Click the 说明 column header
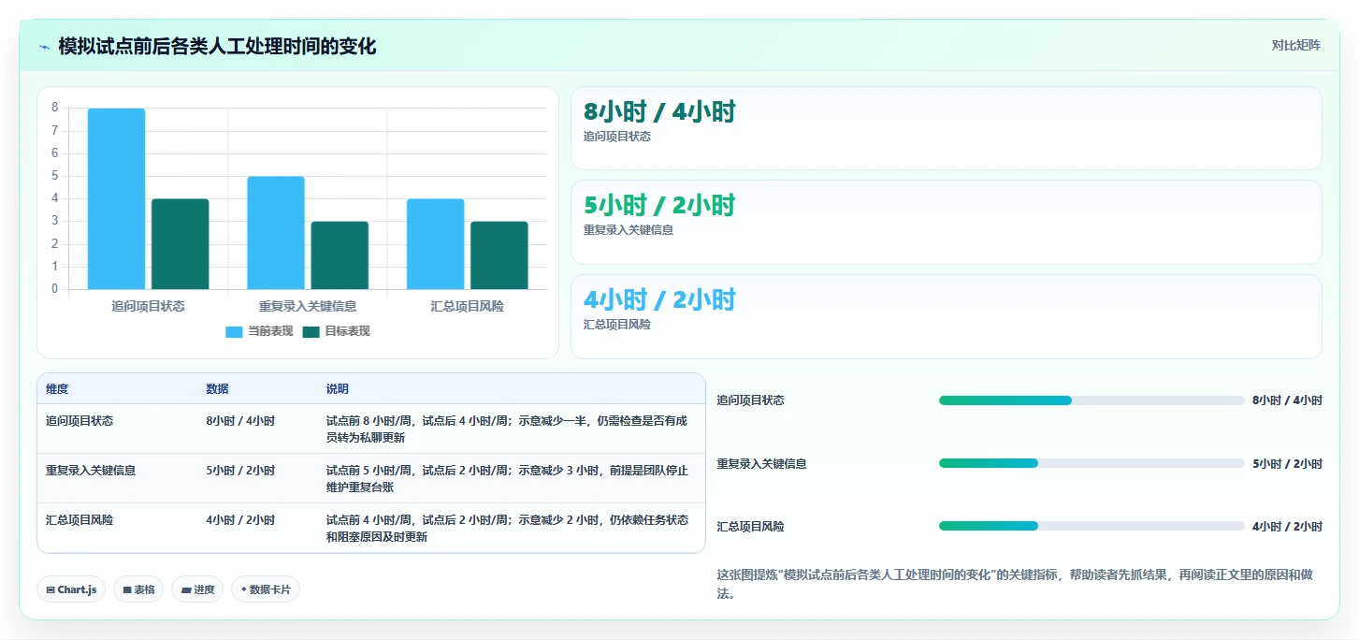The image size is (1359, 640). tap(337, 389)
